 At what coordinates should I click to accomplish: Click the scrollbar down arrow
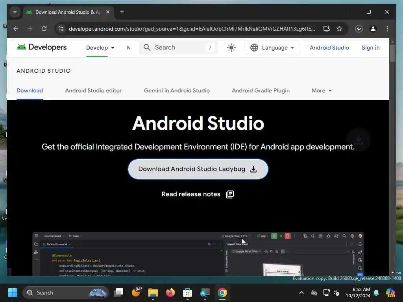pos(392,272)
